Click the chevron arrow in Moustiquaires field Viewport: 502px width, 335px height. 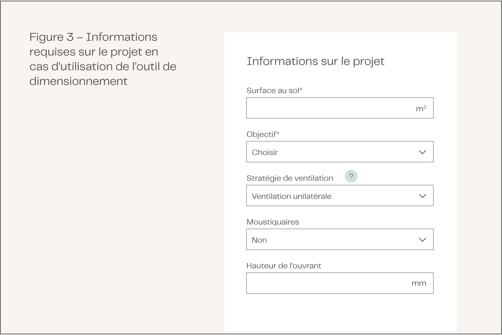pos(422,240)
